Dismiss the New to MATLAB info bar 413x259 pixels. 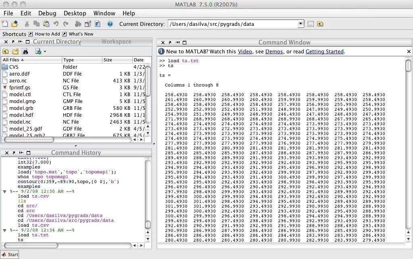point(409,52)
